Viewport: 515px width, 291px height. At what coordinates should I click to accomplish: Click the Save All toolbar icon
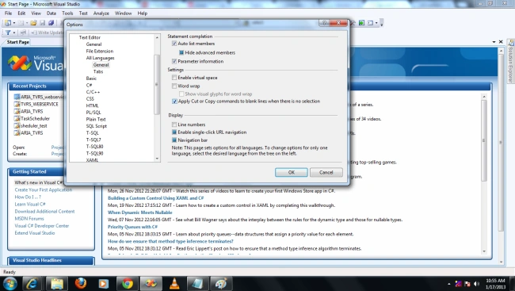pyautogui.click(x=51, y=23)
